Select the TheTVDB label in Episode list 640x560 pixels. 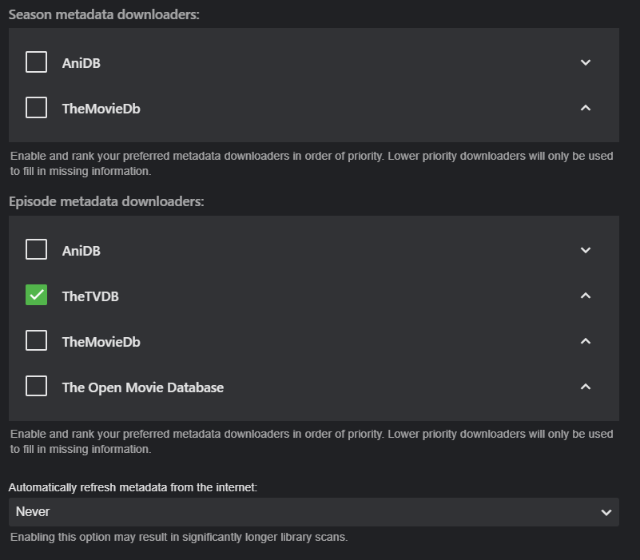pos(90,296)
